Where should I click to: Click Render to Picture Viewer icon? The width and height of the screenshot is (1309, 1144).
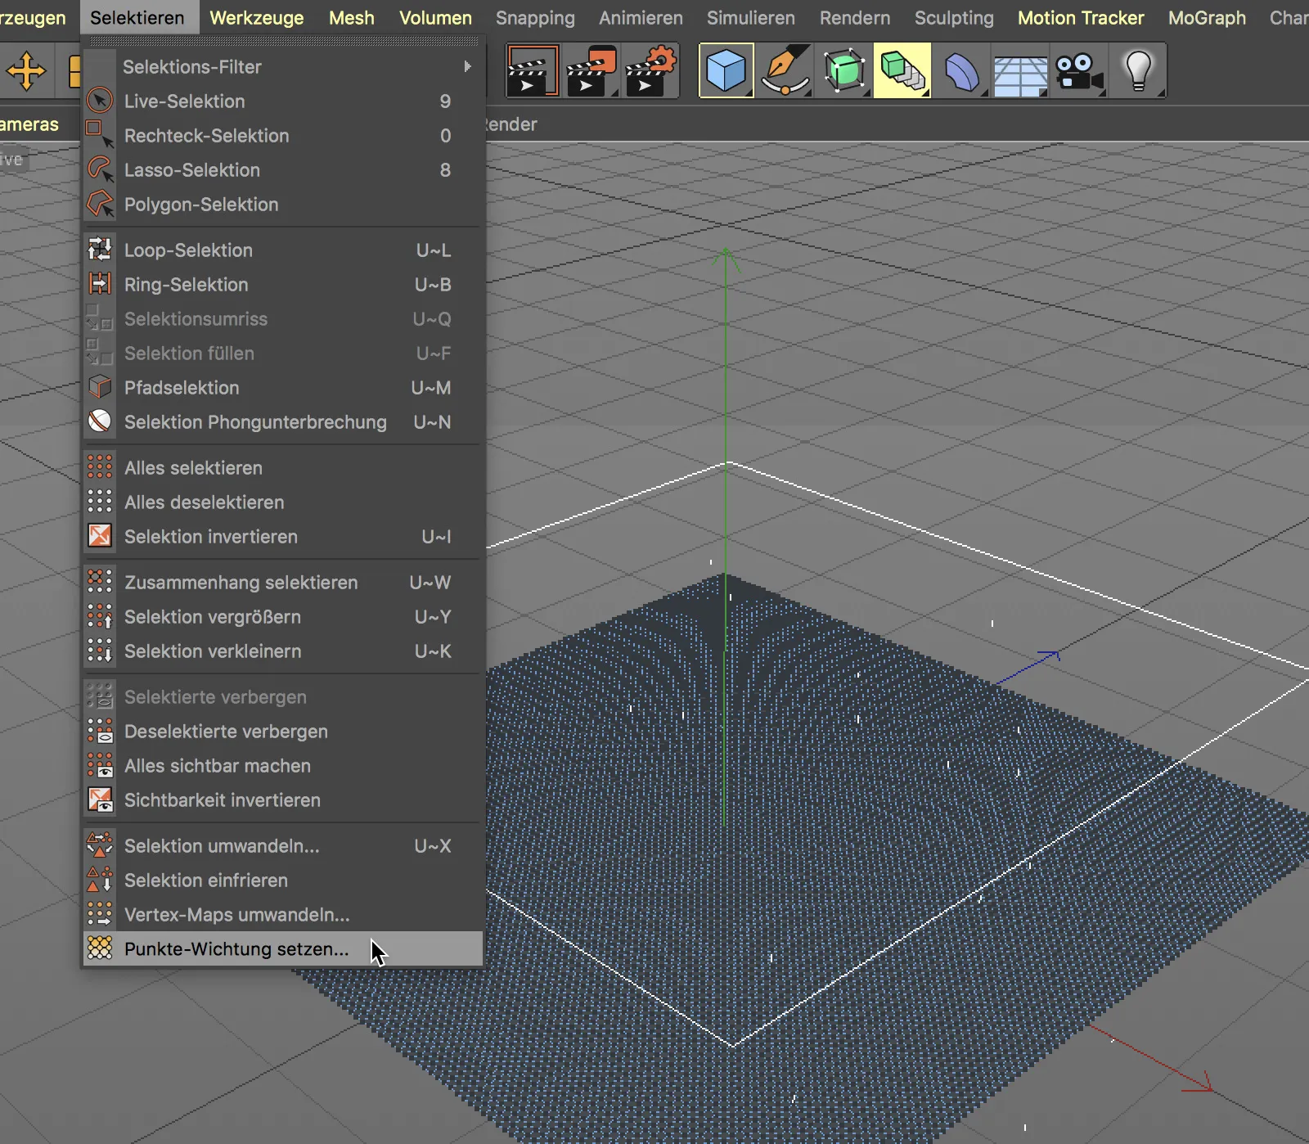(x=592, y=71)
